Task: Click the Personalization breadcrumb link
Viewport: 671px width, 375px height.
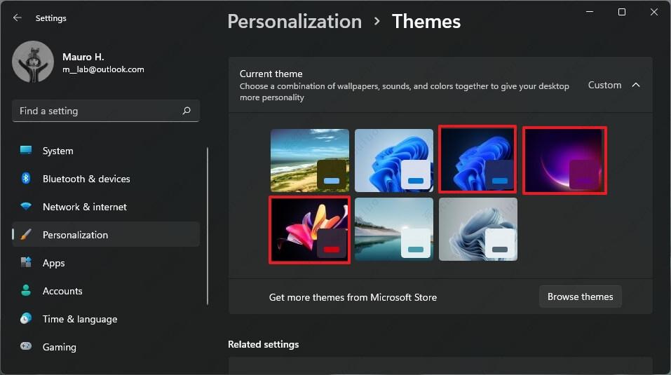Action: [x=294, y=22]
